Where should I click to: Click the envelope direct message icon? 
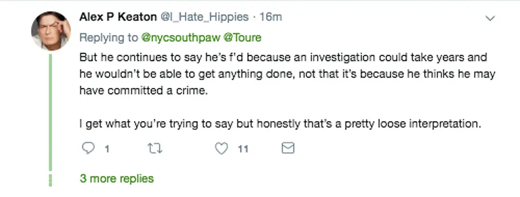(x=287, y=149)
